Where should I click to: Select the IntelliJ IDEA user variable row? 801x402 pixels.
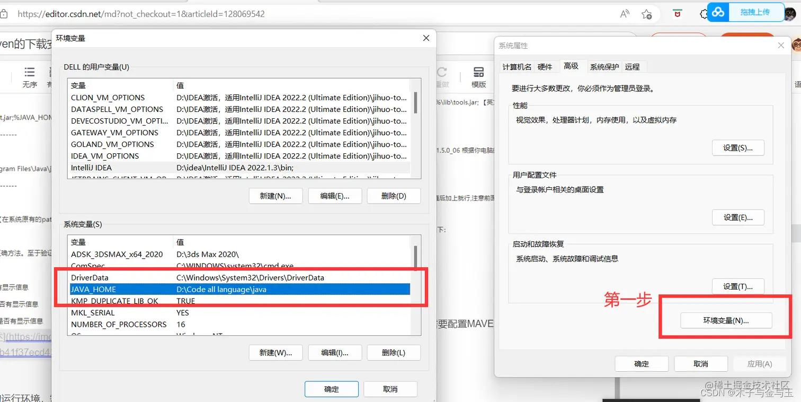coord(239,168)
